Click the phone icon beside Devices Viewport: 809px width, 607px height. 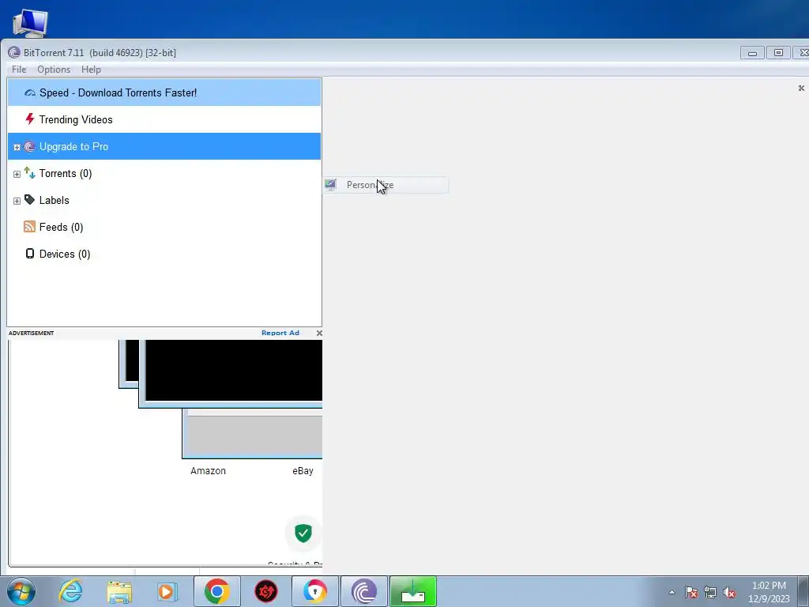(x=30, y=254)
